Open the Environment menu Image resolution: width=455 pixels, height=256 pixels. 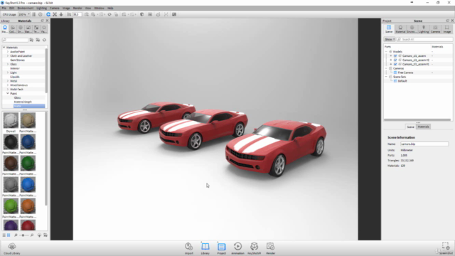26,8
